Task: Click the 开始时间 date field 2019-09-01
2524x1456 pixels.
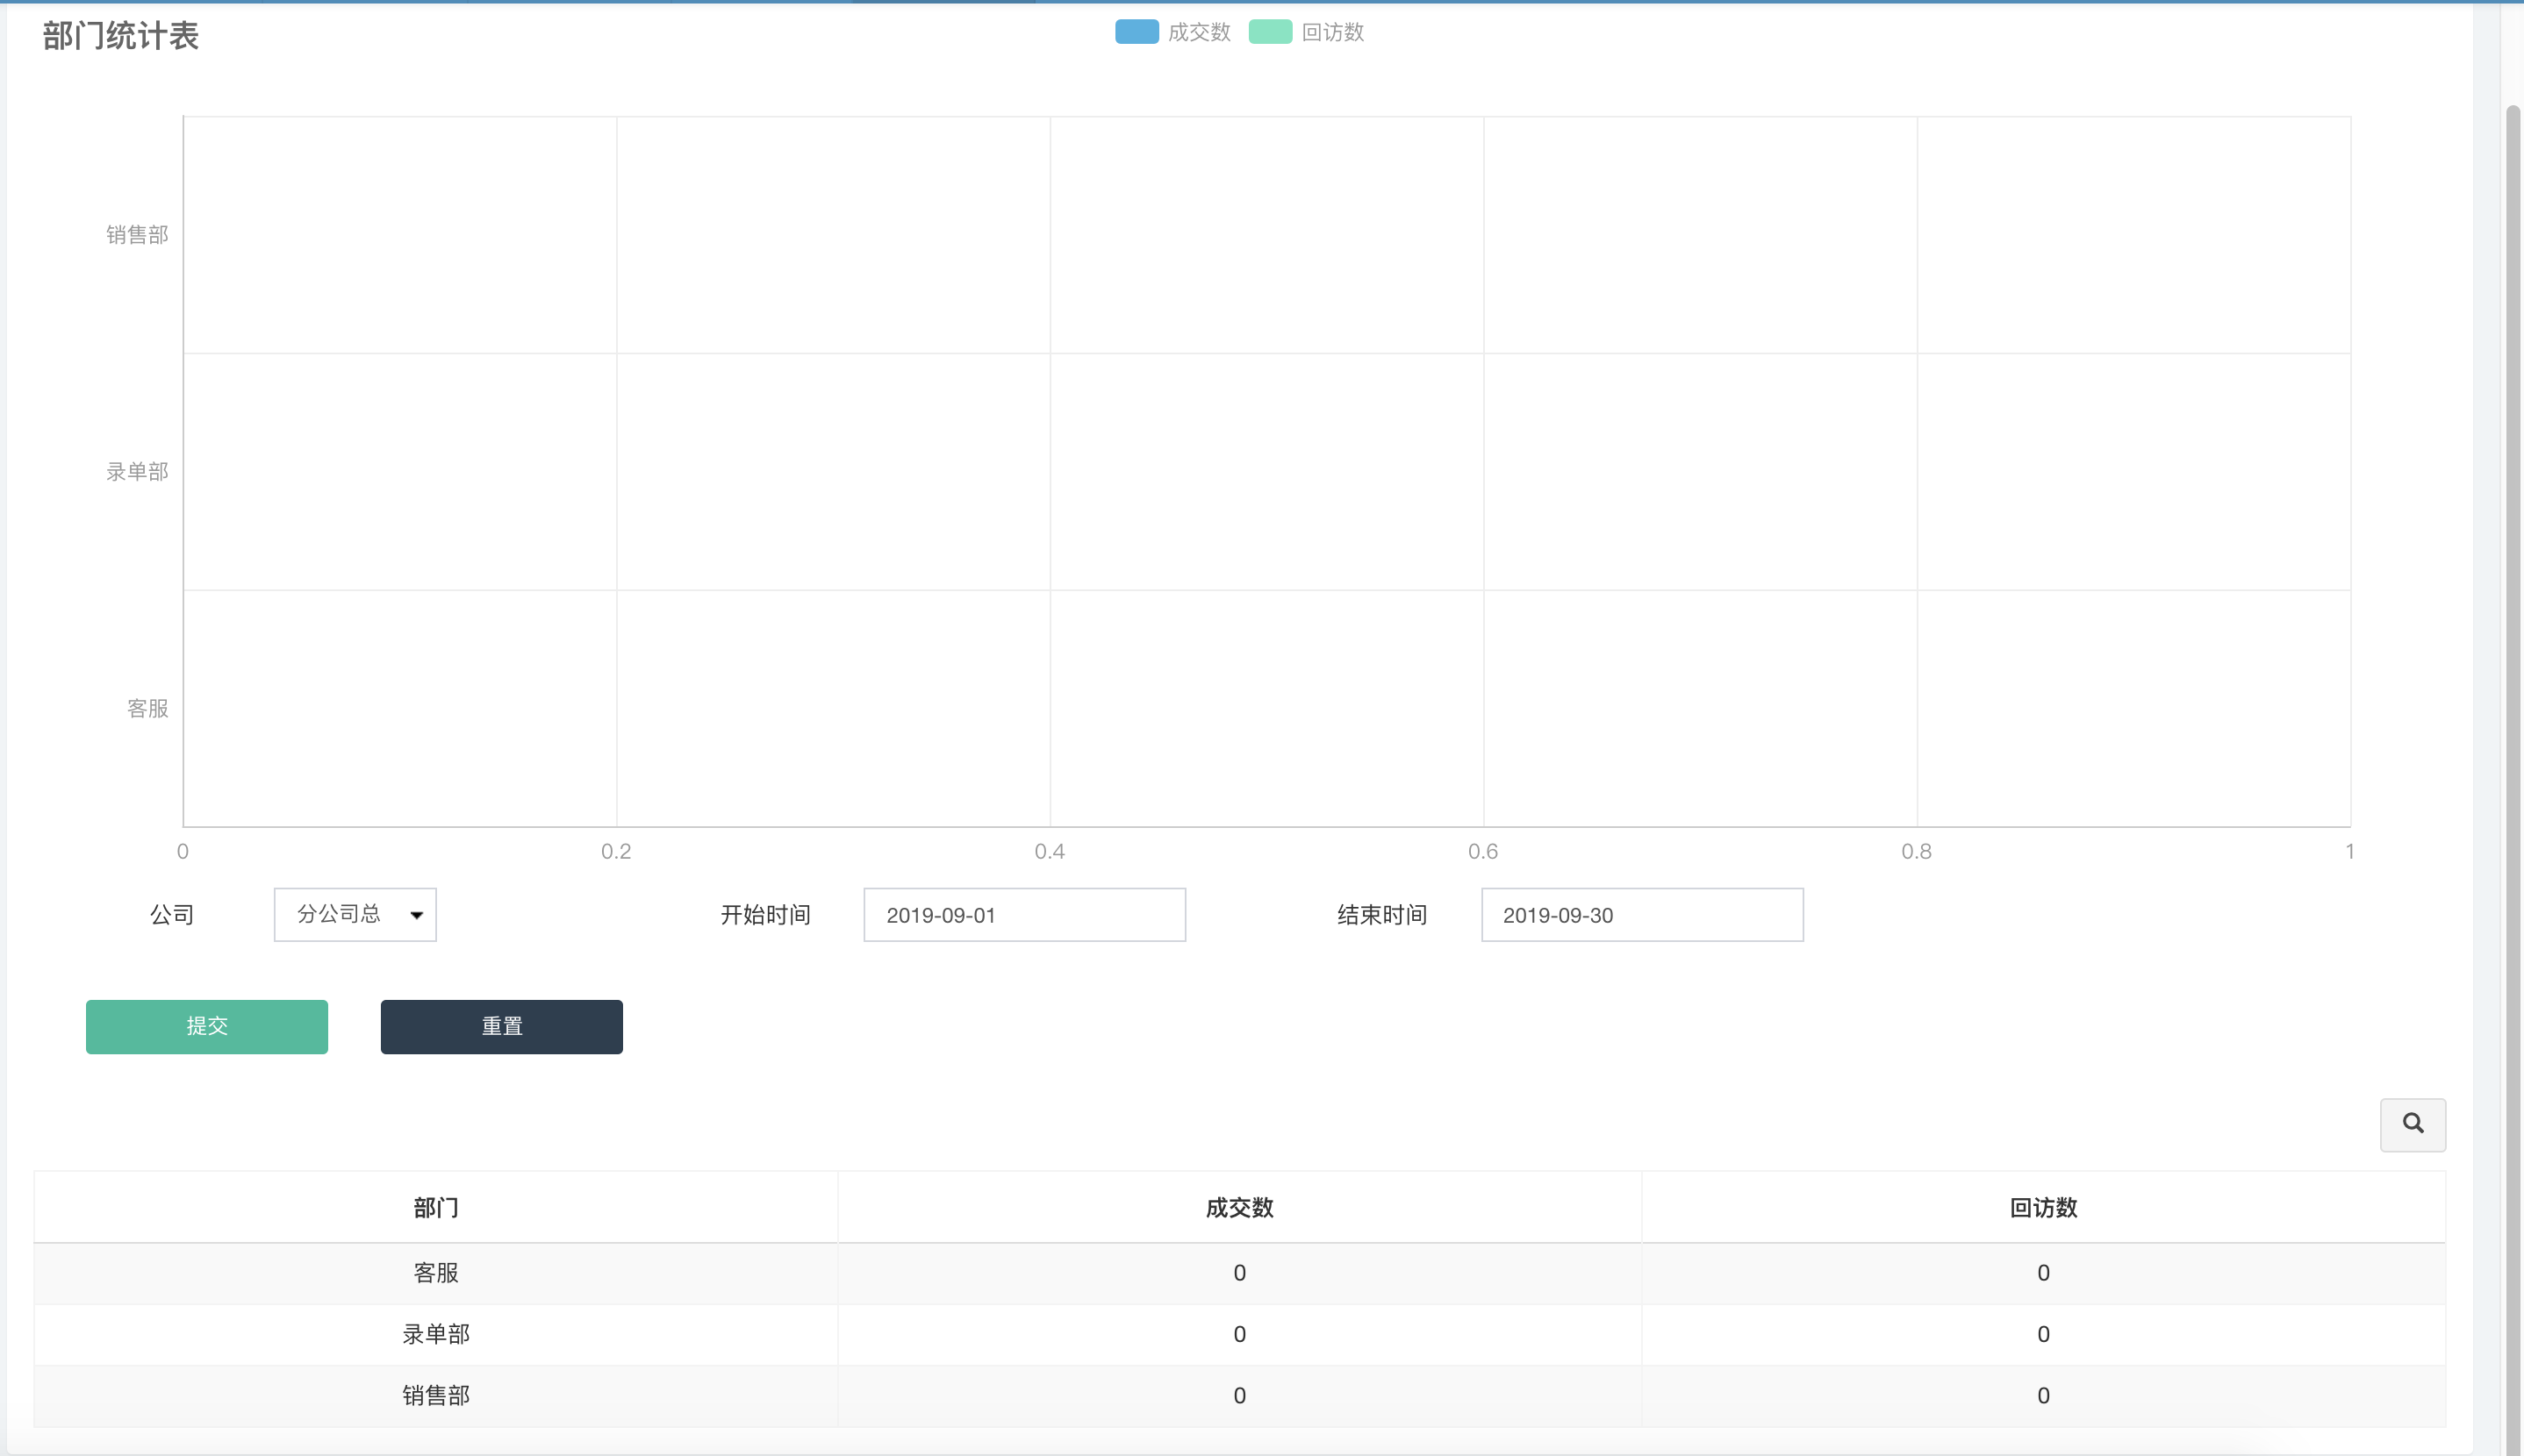Action: pyautogui.click(x=1024, y=914)
